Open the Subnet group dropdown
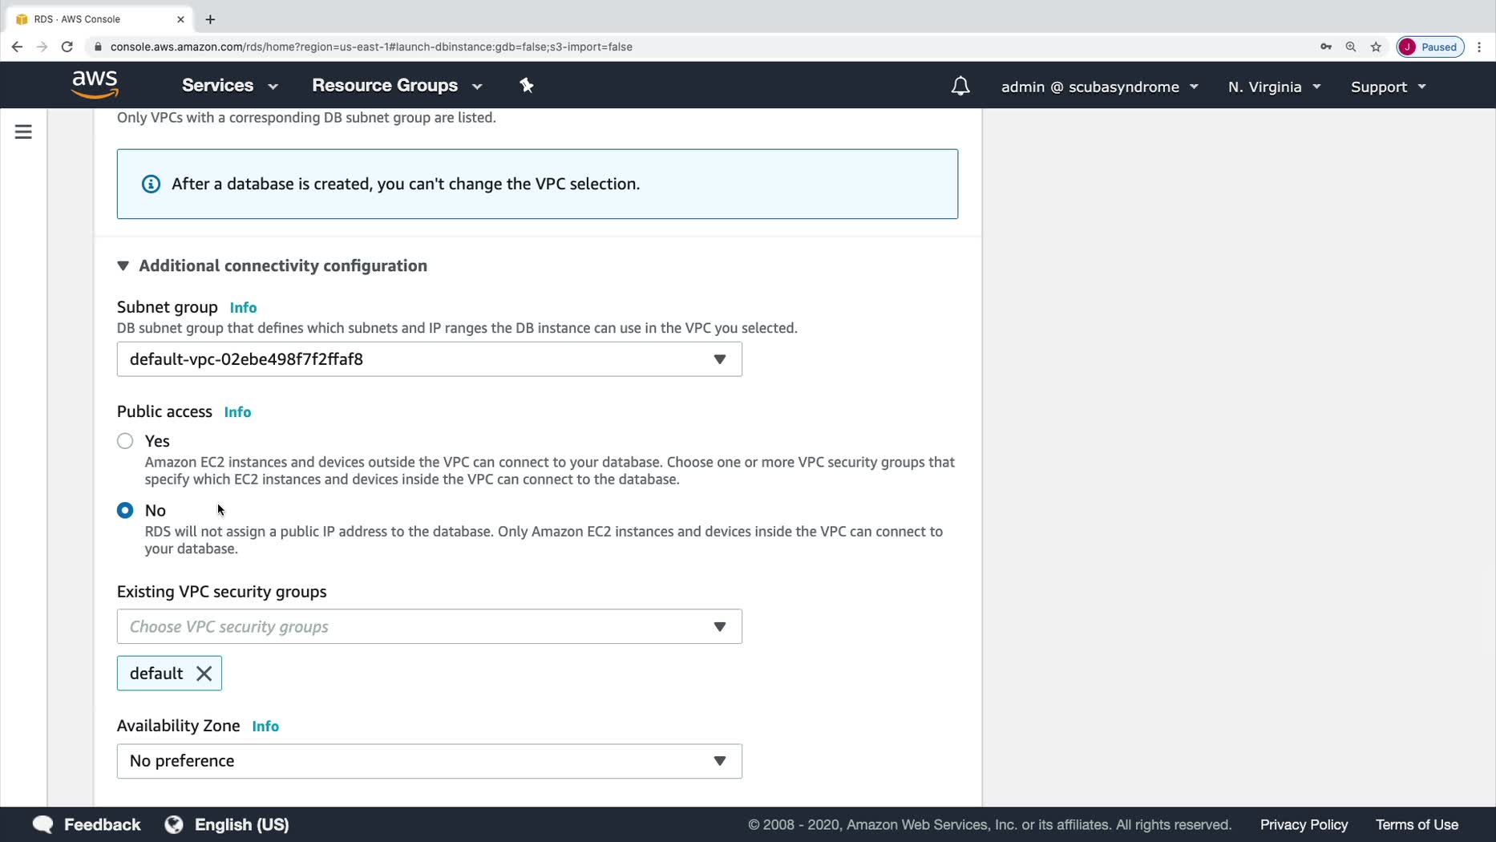 tap(429, 359)
